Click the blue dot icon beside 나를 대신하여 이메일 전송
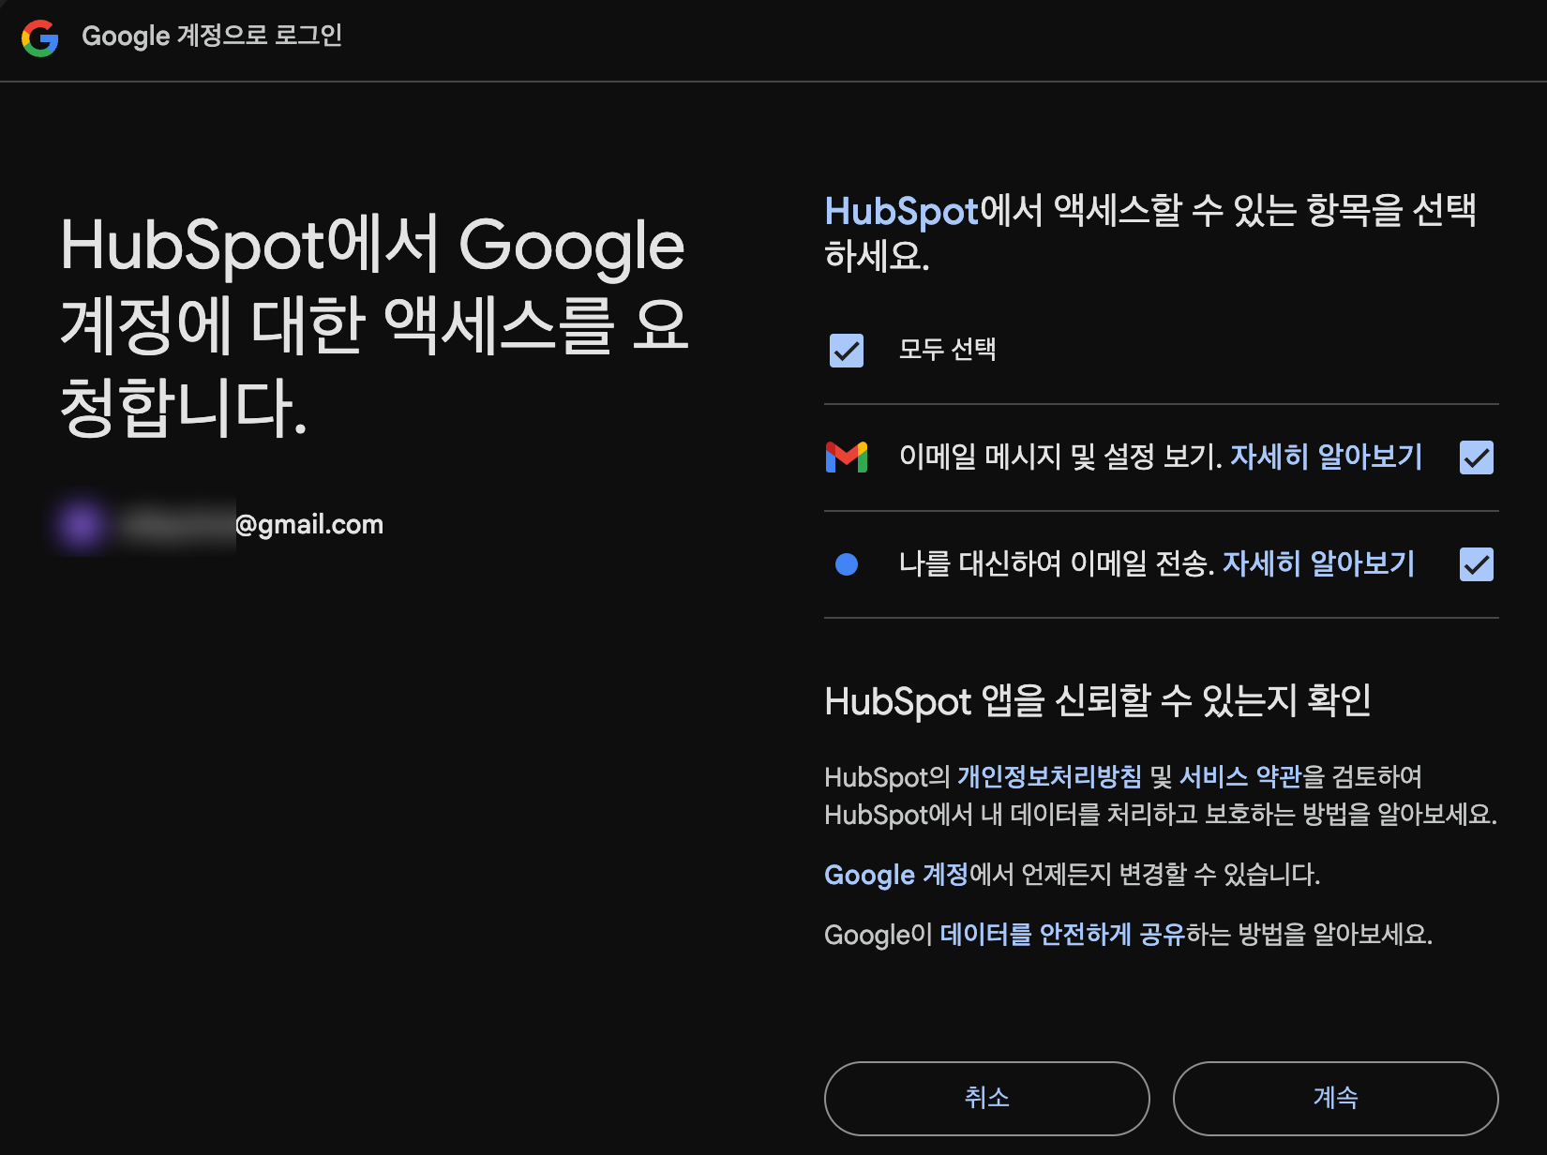Screen dimensions: 1547x1155 [x=847, y=564]
